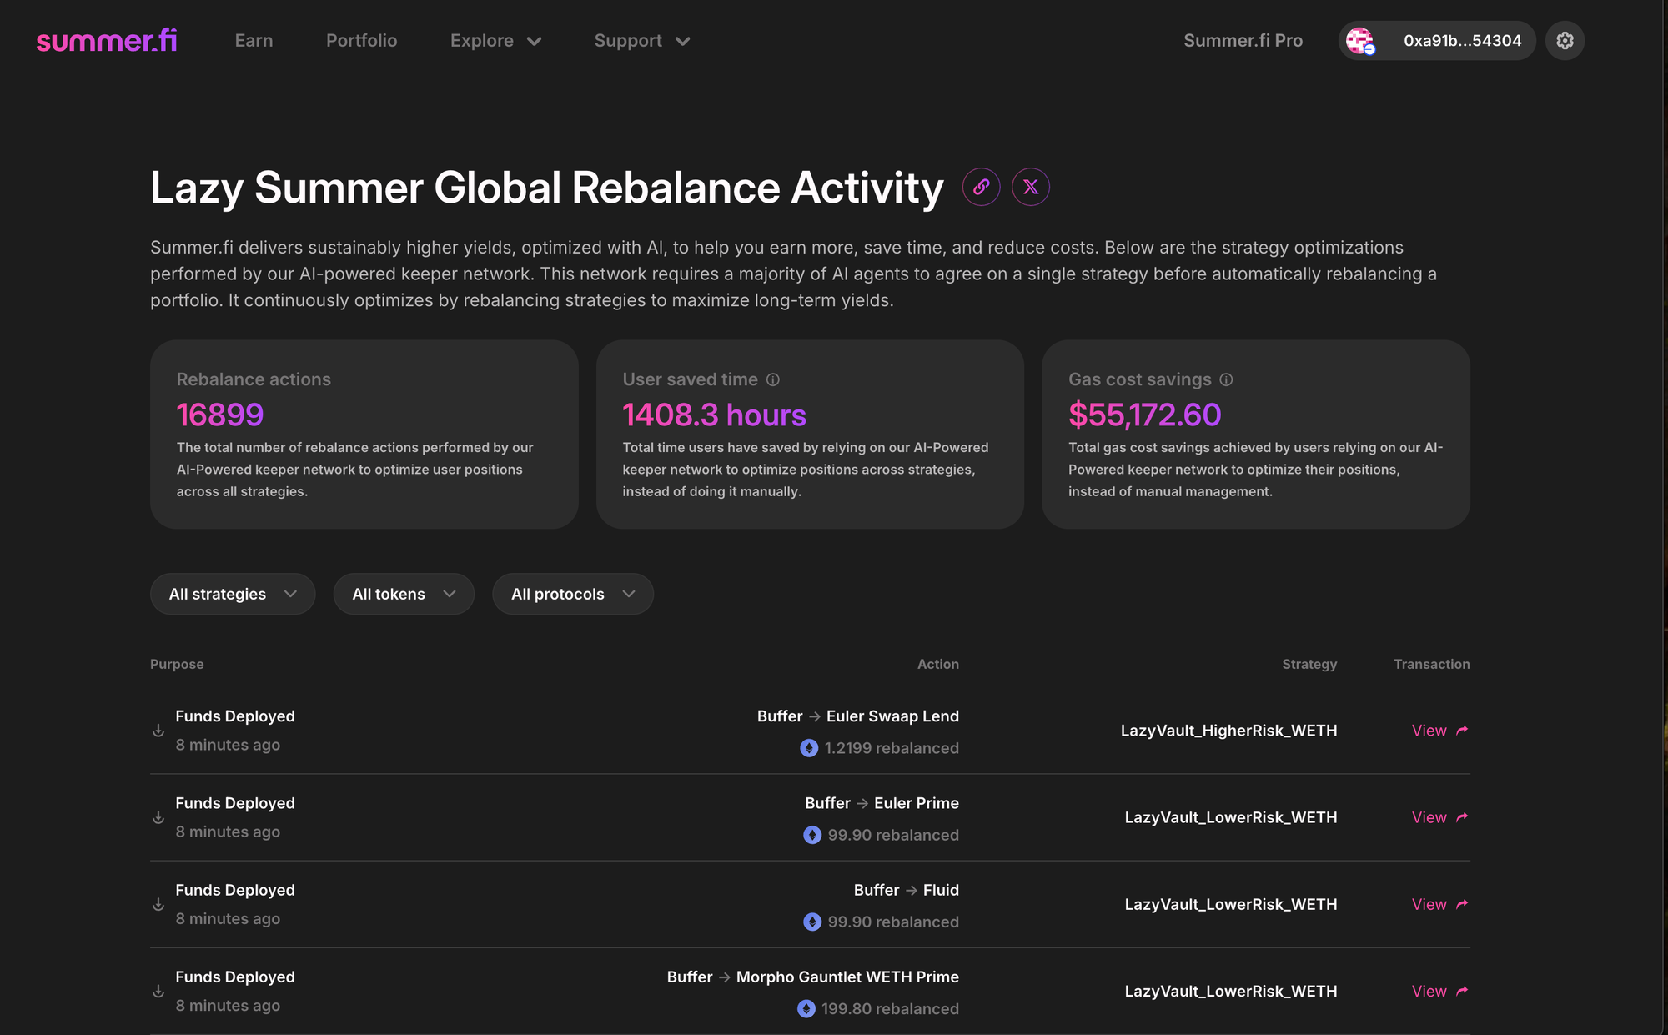The width and height of the screenshot is (1668, 1035).
Task: View transaction for Buffer to Fluid row
Action: coord(1439,904)
